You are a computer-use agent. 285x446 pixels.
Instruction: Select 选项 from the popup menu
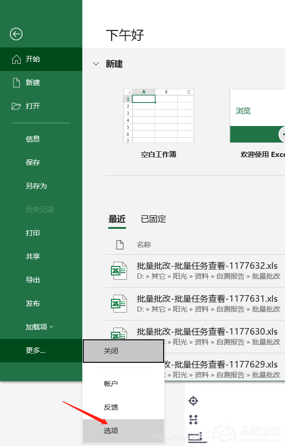click(x=111, y=430)
